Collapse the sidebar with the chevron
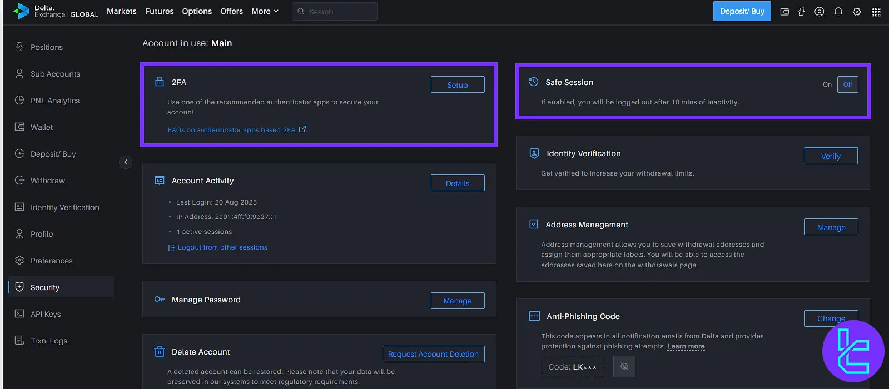 (x=126, y=162)
